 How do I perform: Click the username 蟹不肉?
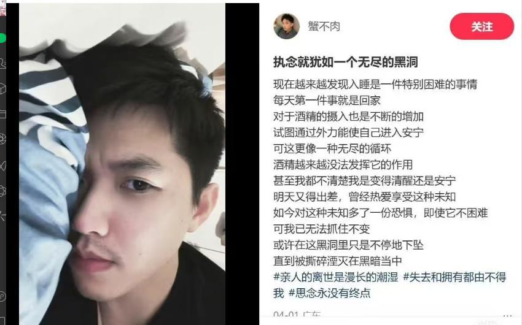[324, 26]
